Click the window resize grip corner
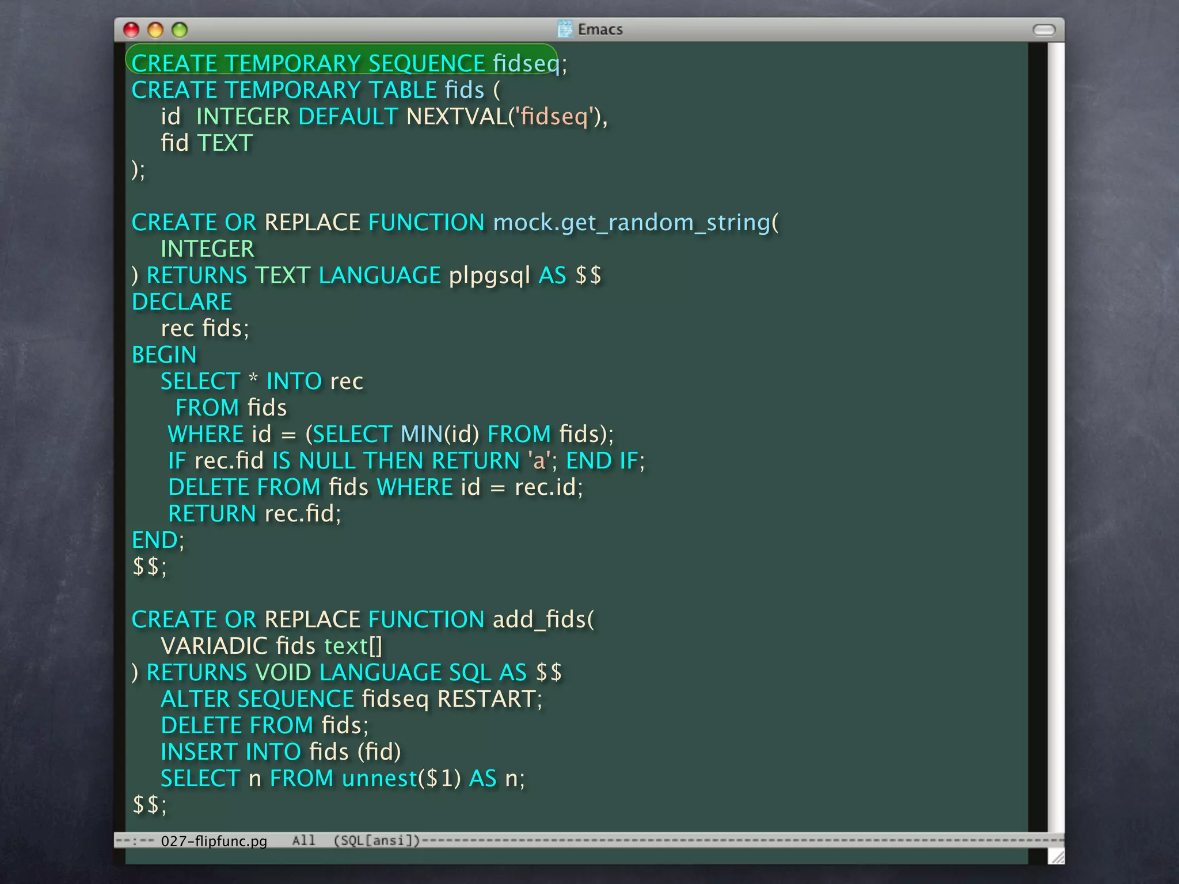This screenshot has height=884, width=1179. [x=1056, y=856]
